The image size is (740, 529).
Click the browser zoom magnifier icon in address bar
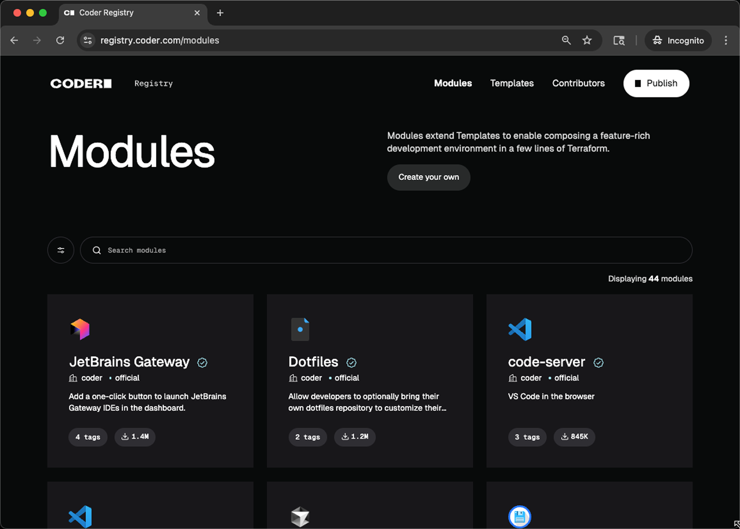point(566,40)
